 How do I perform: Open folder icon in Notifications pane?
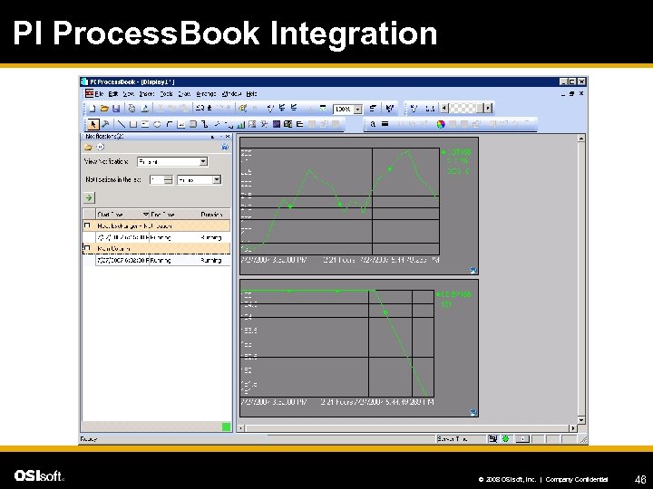pos(88,148)
